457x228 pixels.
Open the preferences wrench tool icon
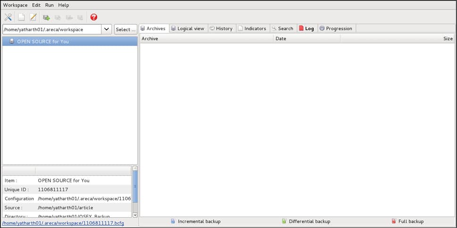8,17
